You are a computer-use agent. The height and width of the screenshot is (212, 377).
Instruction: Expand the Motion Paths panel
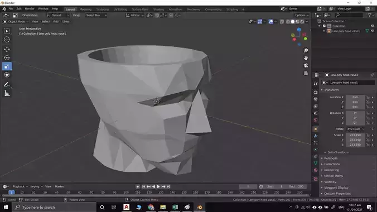pyautogui.click(x=333, y=176)
